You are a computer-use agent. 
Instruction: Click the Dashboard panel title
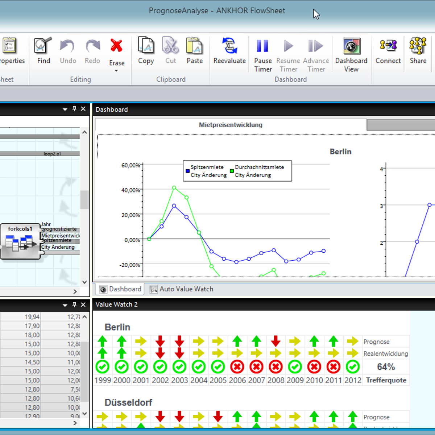pos(112,109)
